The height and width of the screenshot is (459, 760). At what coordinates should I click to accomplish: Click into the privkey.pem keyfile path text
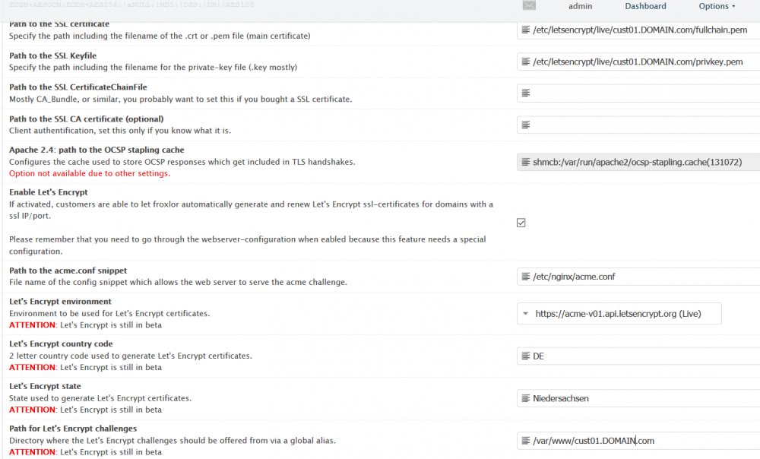tap(638, 62)
